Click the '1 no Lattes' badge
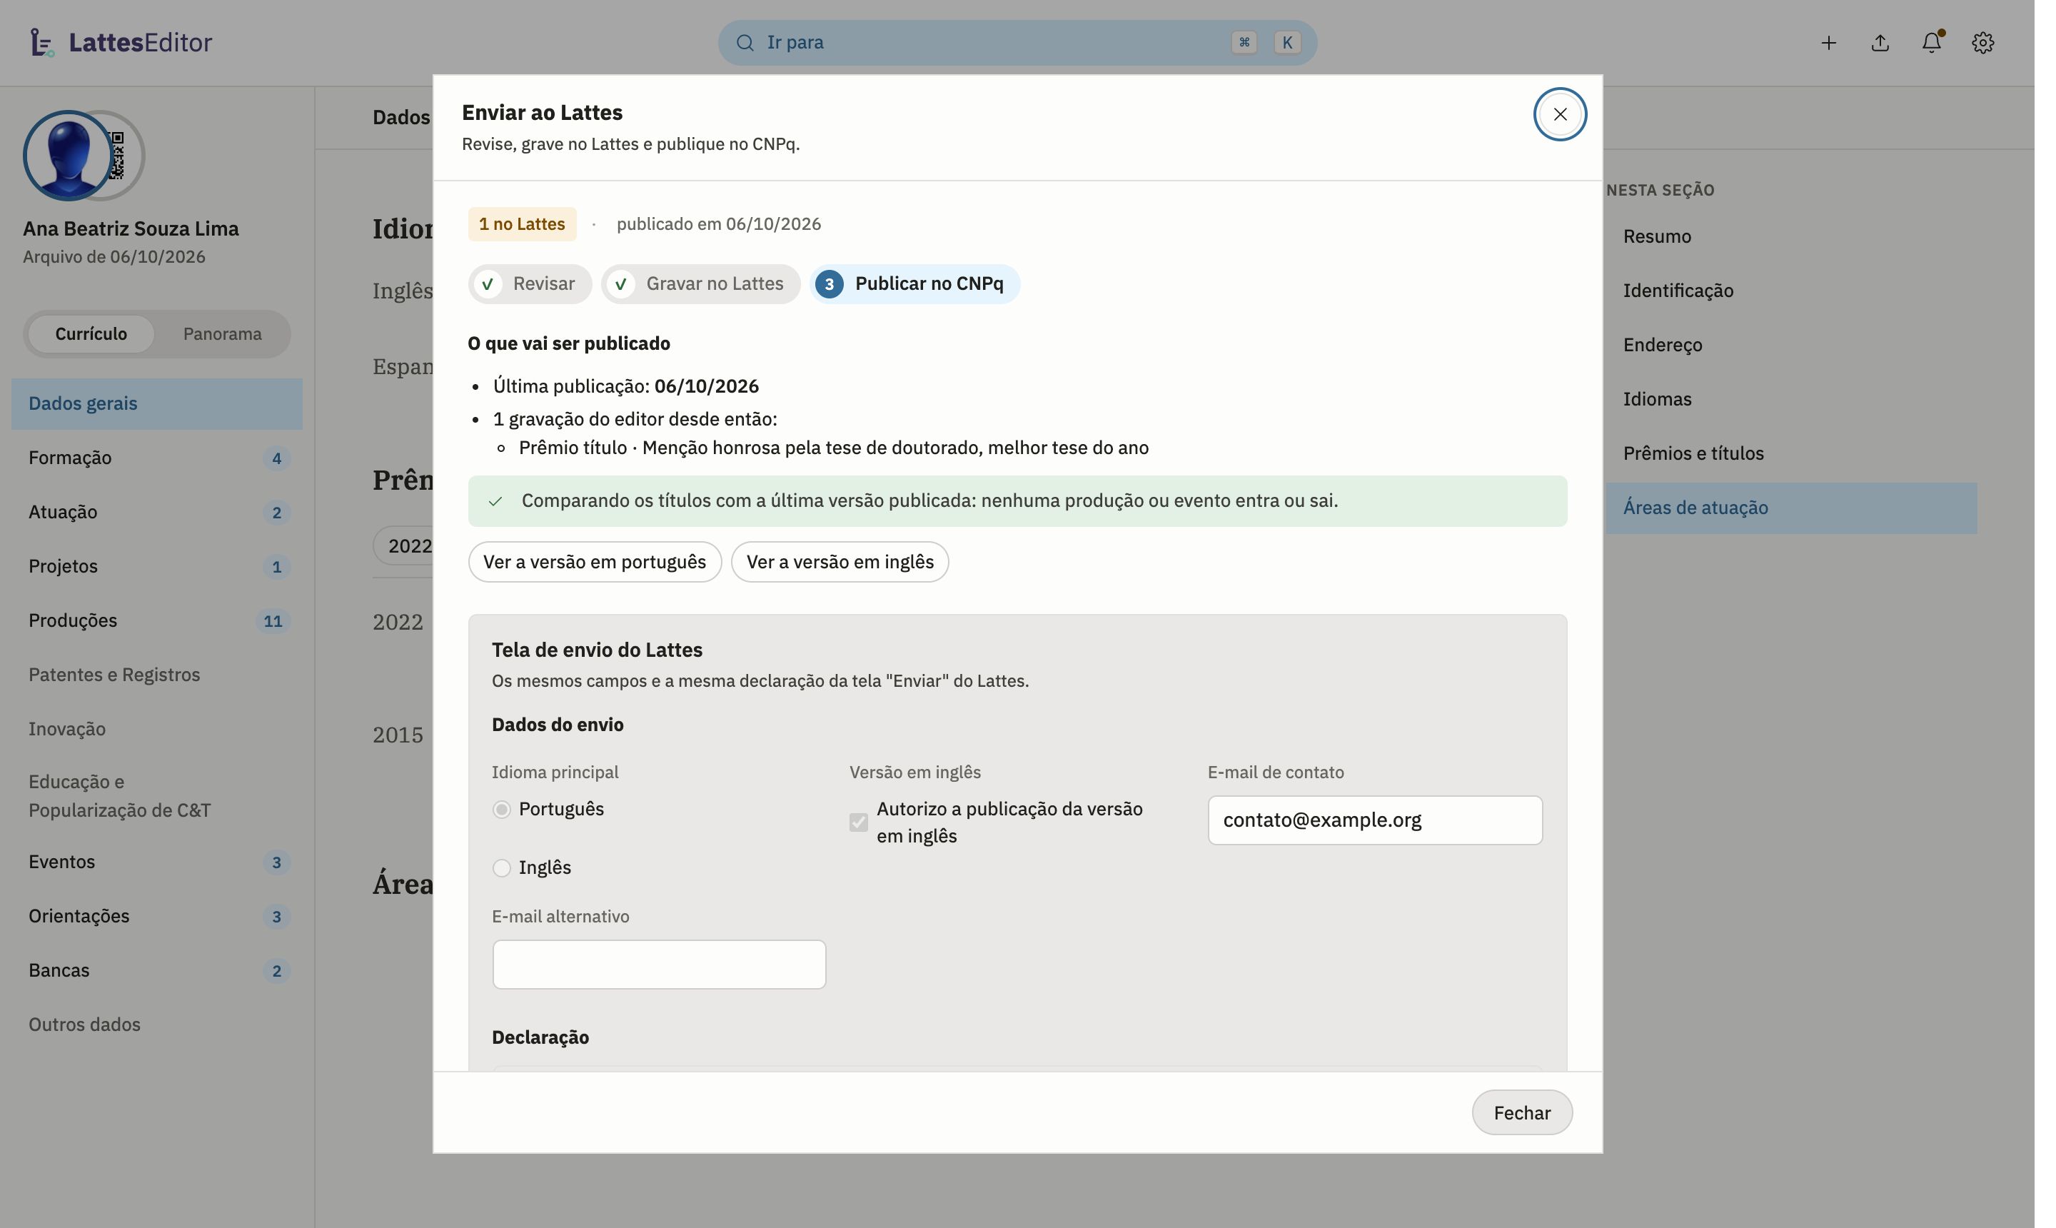 click(x=522, y=224)
